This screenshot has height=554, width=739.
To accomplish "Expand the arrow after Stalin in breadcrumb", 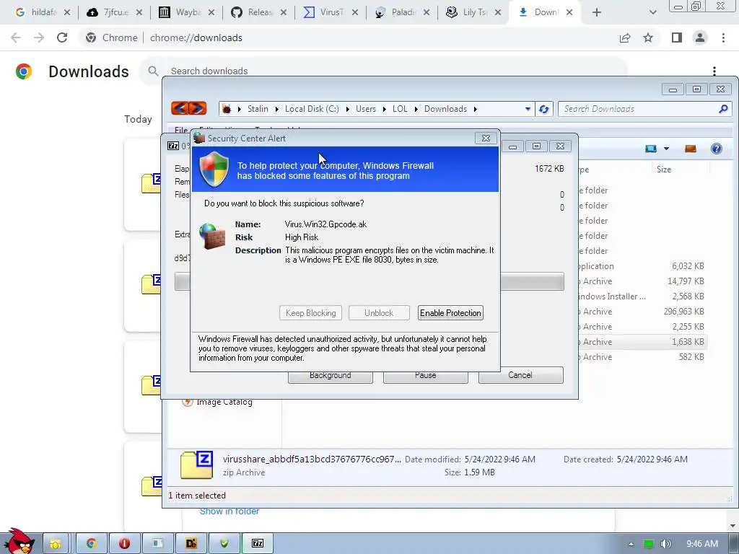I will tap(276, 109).
